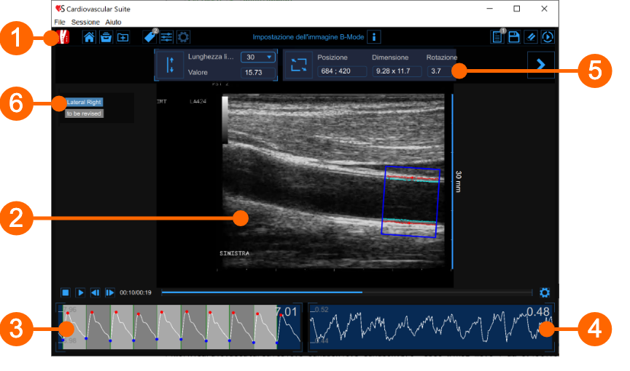The height and width of the screenshot is (371, 630).
Task: Open the tags label icon
Action: click(150, 37)
